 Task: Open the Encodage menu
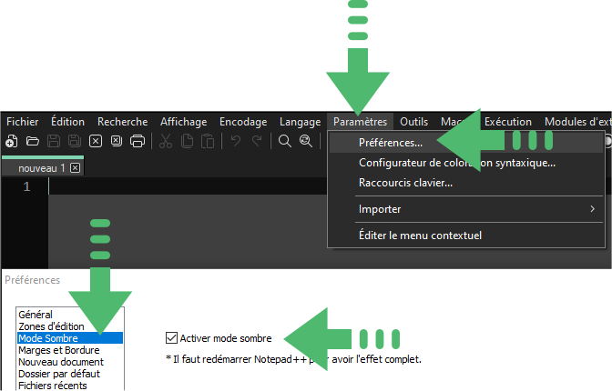[x=243, y=122]
